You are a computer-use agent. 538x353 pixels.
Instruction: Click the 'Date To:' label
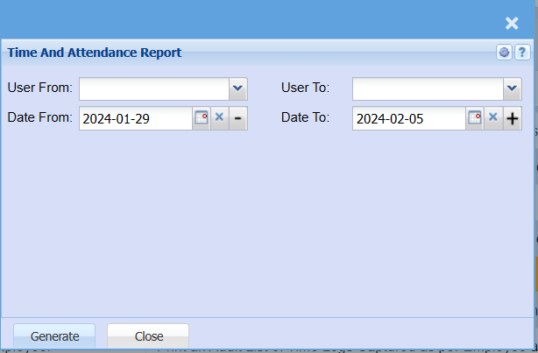pos(305,117)
